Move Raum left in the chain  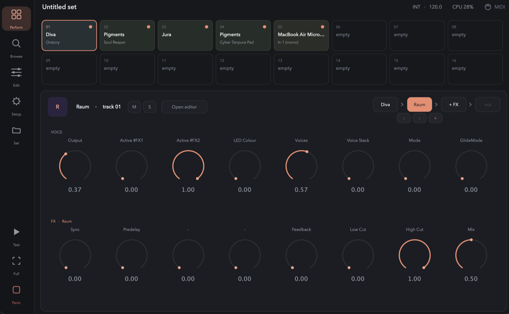click(404, 118)
